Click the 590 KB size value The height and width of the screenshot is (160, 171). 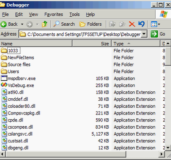click(x=102, y=120)
